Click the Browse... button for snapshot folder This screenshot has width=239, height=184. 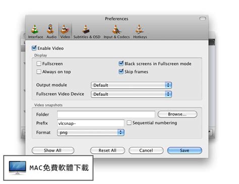point(177,114)
